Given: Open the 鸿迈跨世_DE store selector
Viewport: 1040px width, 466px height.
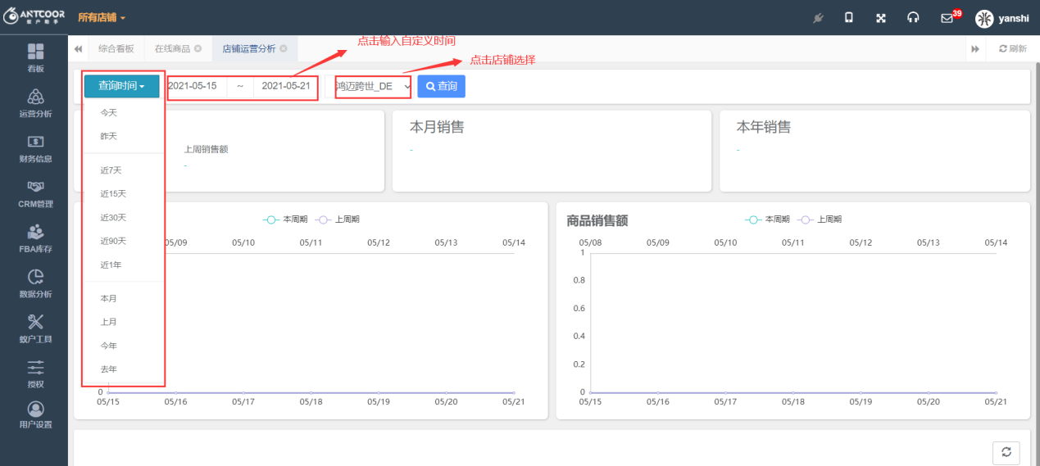Looking at the screenshot, I should (x=373, y=86).
